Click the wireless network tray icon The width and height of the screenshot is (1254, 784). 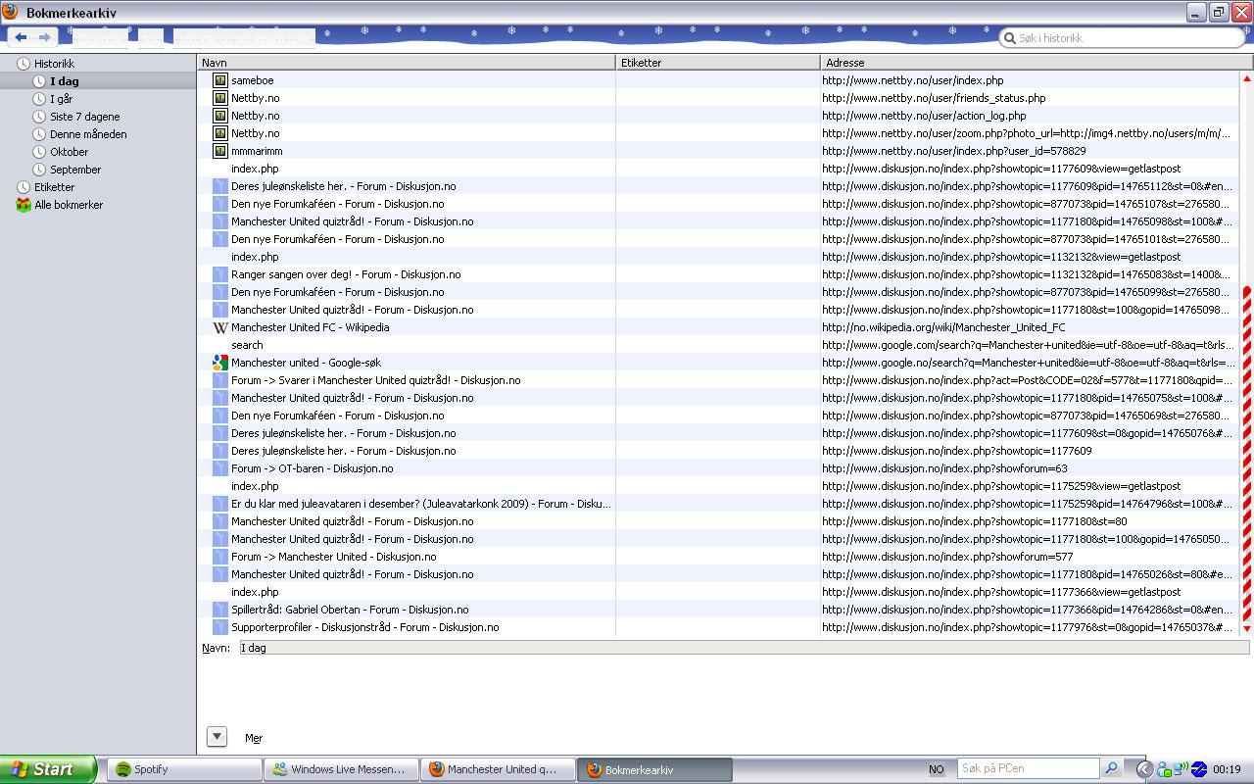click(x=1181, y=769)
